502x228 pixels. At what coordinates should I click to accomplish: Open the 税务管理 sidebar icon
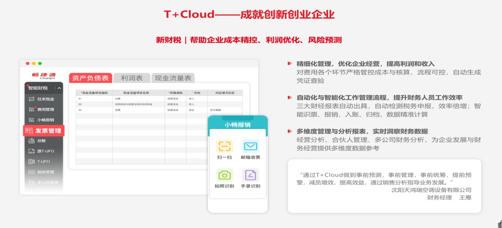point(31,172)
